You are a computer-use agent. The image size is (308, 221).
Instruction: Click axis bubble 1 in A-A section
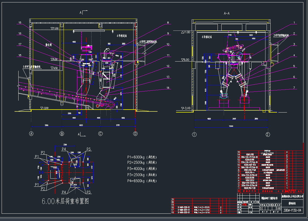pos(194,134)
